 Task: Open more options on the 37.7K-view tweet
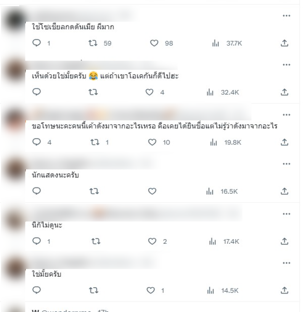286,16
